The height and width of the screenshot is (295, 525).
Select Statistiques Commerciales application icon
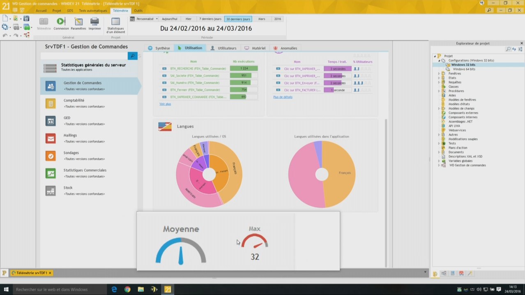click(51, 173)
